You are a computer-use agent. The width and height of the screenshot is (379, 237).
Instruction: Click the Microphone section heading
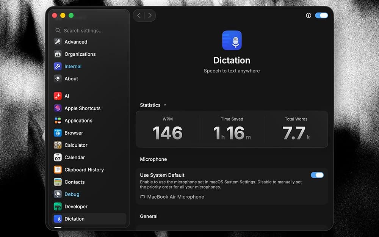pyautogui.click(x=153, y=159)
